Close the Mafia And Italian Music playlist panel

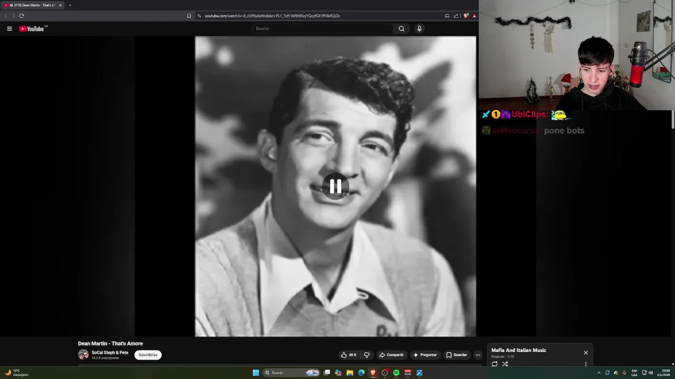click(585, 353)
